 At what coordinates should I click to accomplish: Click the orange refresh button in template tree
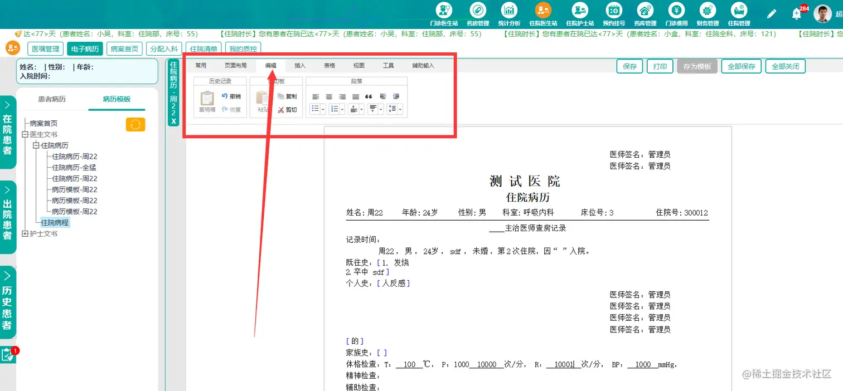(135, 124)
